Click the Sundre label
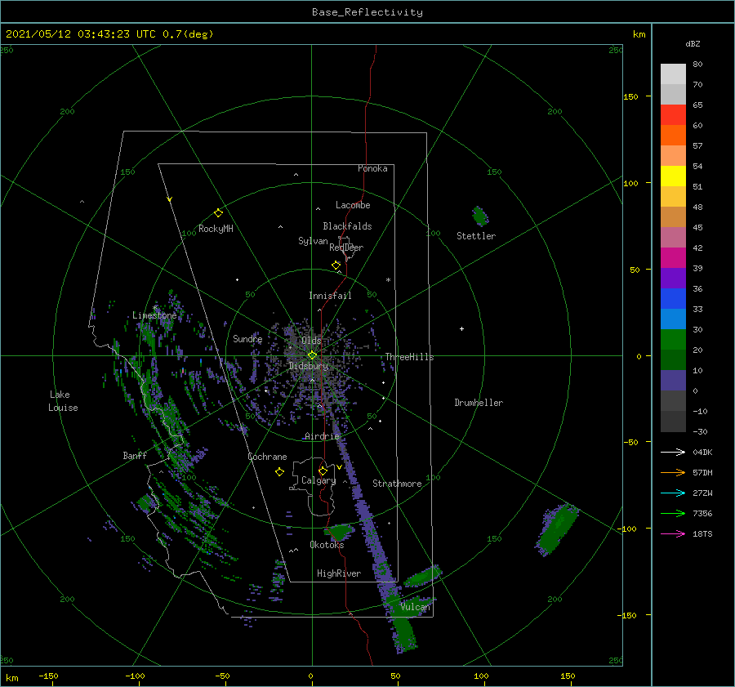This screenshot has height=687, width=735. point(247,338)
